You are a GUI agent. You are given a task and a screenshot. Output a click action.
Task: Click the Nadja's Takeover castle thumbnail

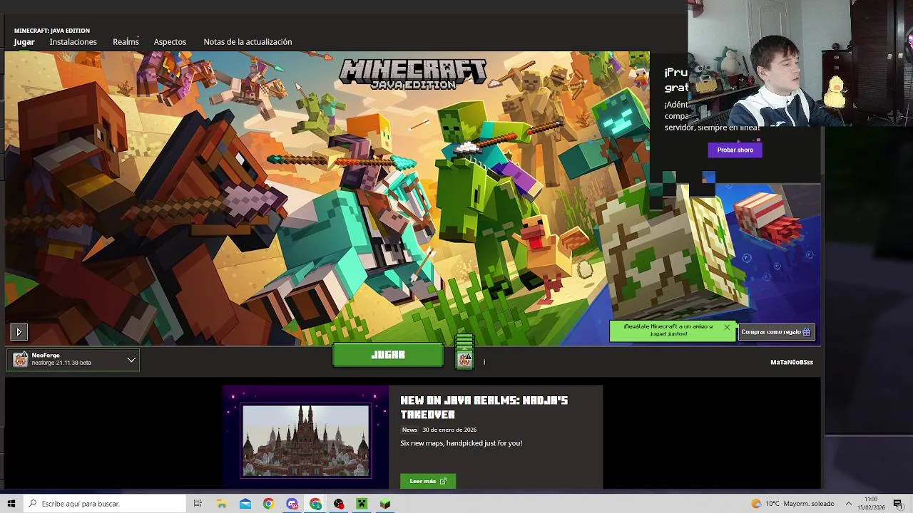[x=305, y=440]
